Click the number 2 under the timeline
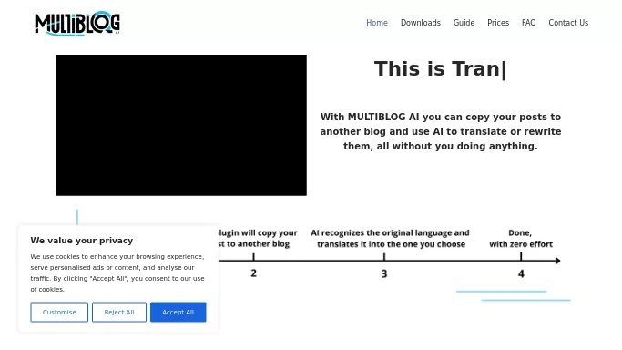The height and width of the screenshot is (350, 622). click(254, 273)
